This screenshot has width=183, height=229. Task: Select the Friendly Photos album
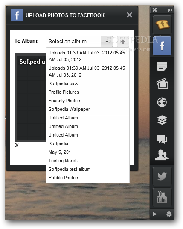point(87,101)
